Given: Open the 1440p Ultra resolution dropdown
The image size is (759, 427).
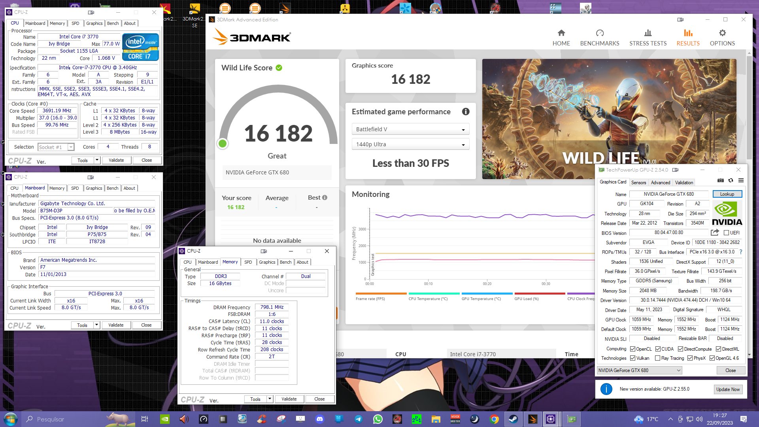Looking at the screenshot, I should tap(410, 144).
